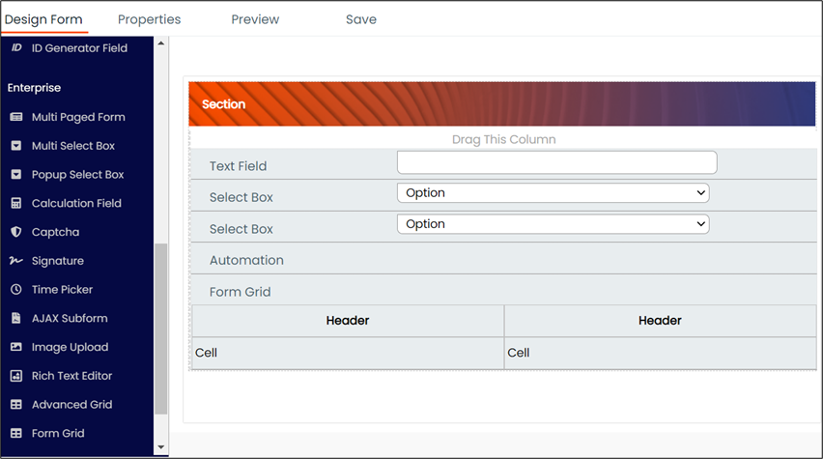Click the Rich Text Editor icon

pyautogui.click(x=16, y=376)
